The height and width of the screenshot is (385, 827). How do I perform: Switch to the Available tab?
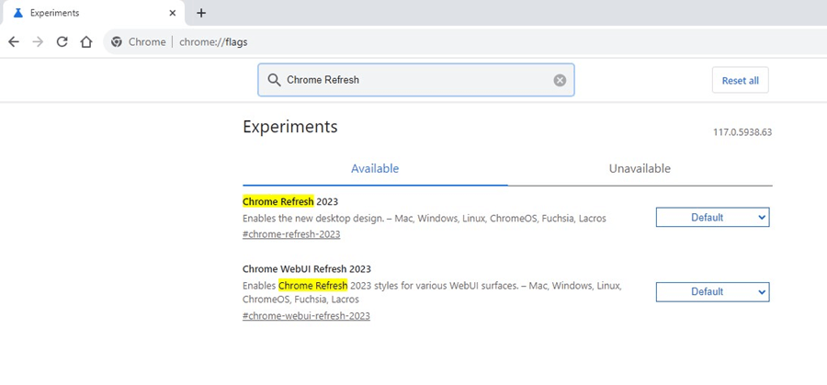pyautogui.click(x=375, y=169)
